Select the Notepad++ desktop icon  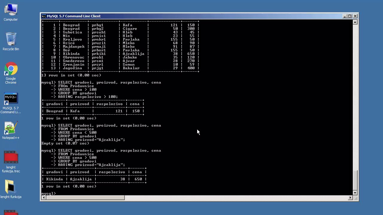coord(11,130)
